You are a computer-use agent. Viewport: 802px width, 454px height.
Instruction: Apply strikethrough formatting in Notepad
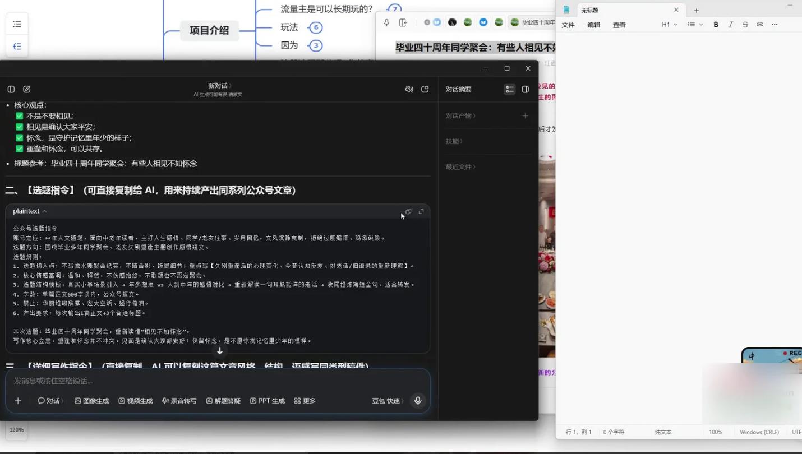click(x=745, y=25)
